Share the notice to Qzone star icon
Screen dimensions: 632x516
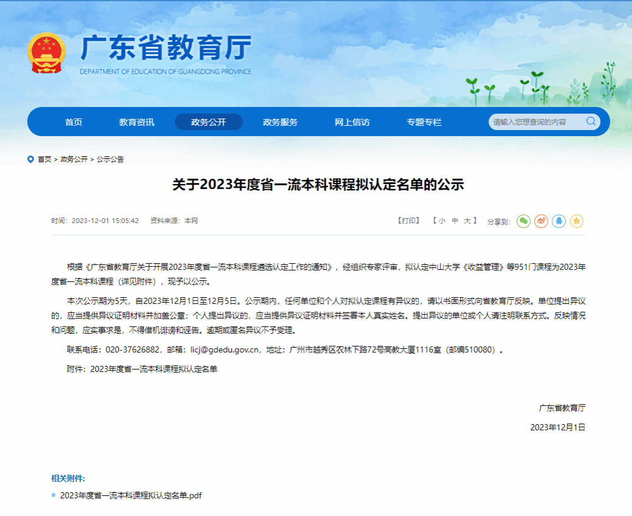click(577, 221)
